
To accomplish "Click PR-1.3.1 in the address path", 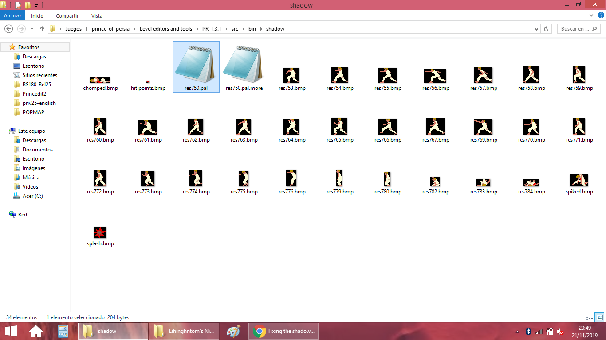I will click(212, 29).
